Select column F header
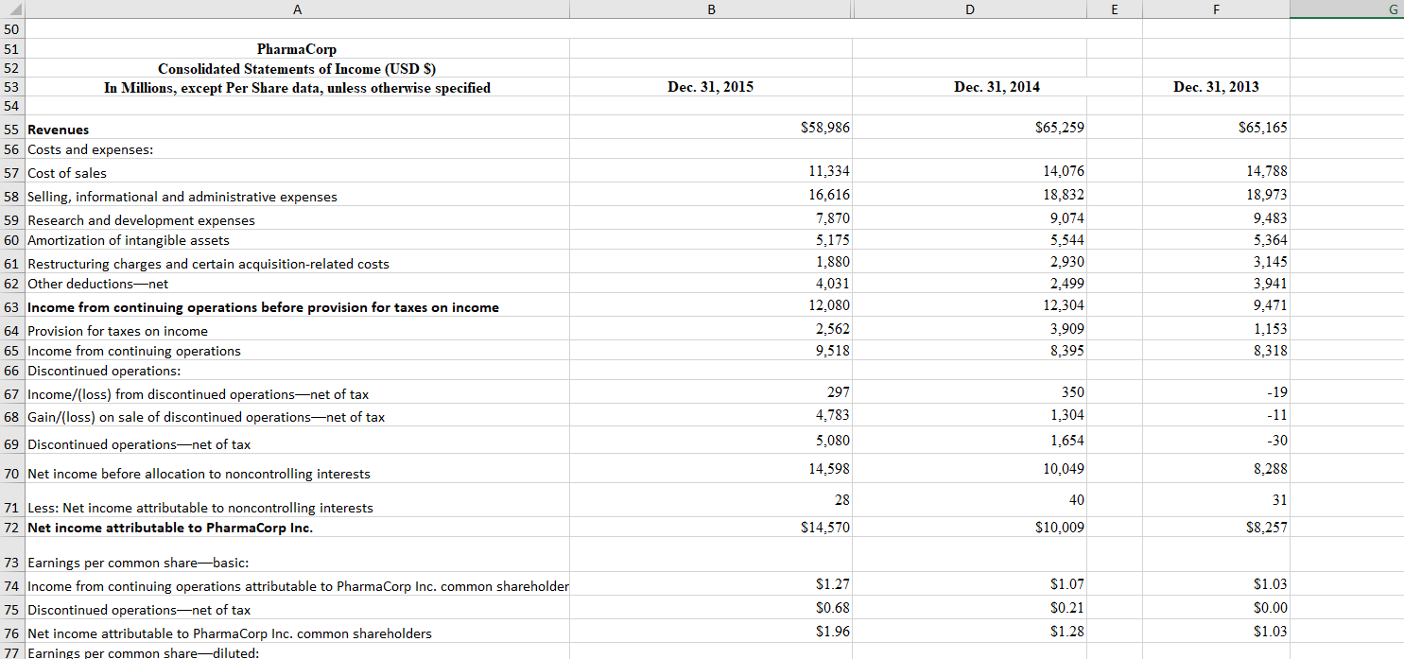The width and height of the screenshot is (1404, 659). [x=1216, y=9]
